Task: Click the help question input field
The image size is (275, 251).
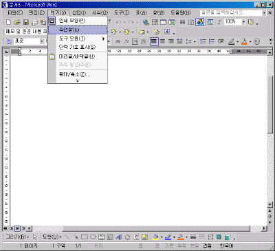Action: click(x=231, y=13)
